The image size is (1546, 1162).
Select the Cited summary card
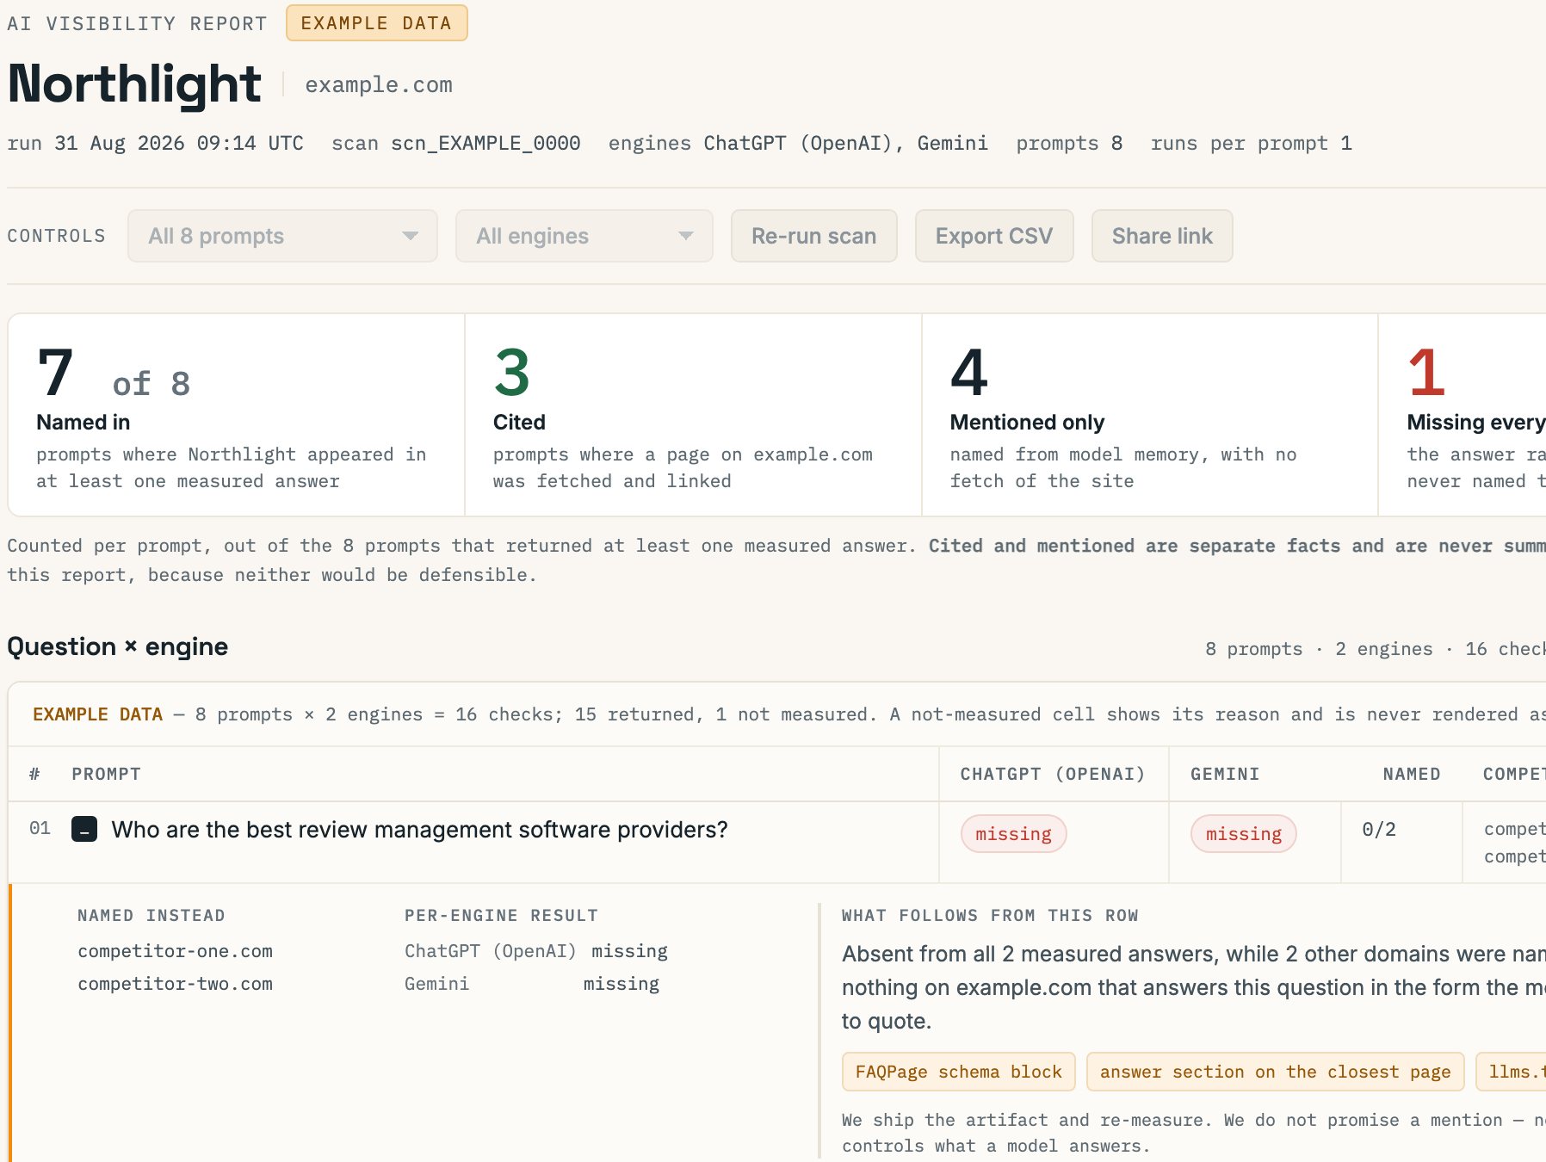tap(693, 415)
